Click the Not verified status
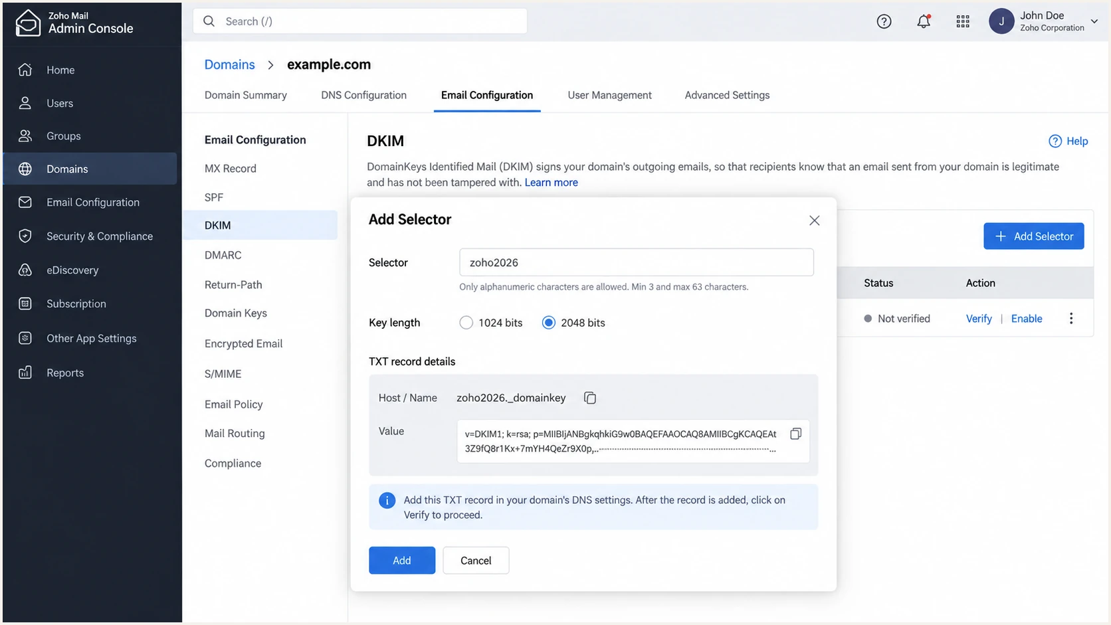The width and height of the screenshot is (1111, 625). click(x=896, y=319)
